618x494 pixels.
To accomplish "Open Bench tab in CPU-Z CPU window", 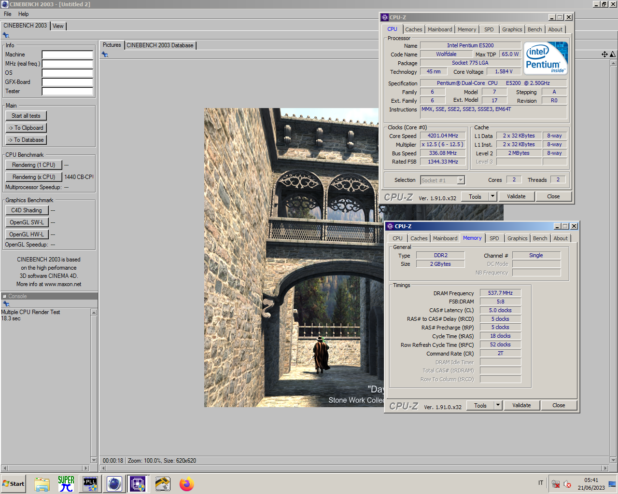I will click(x=534, y=29).
